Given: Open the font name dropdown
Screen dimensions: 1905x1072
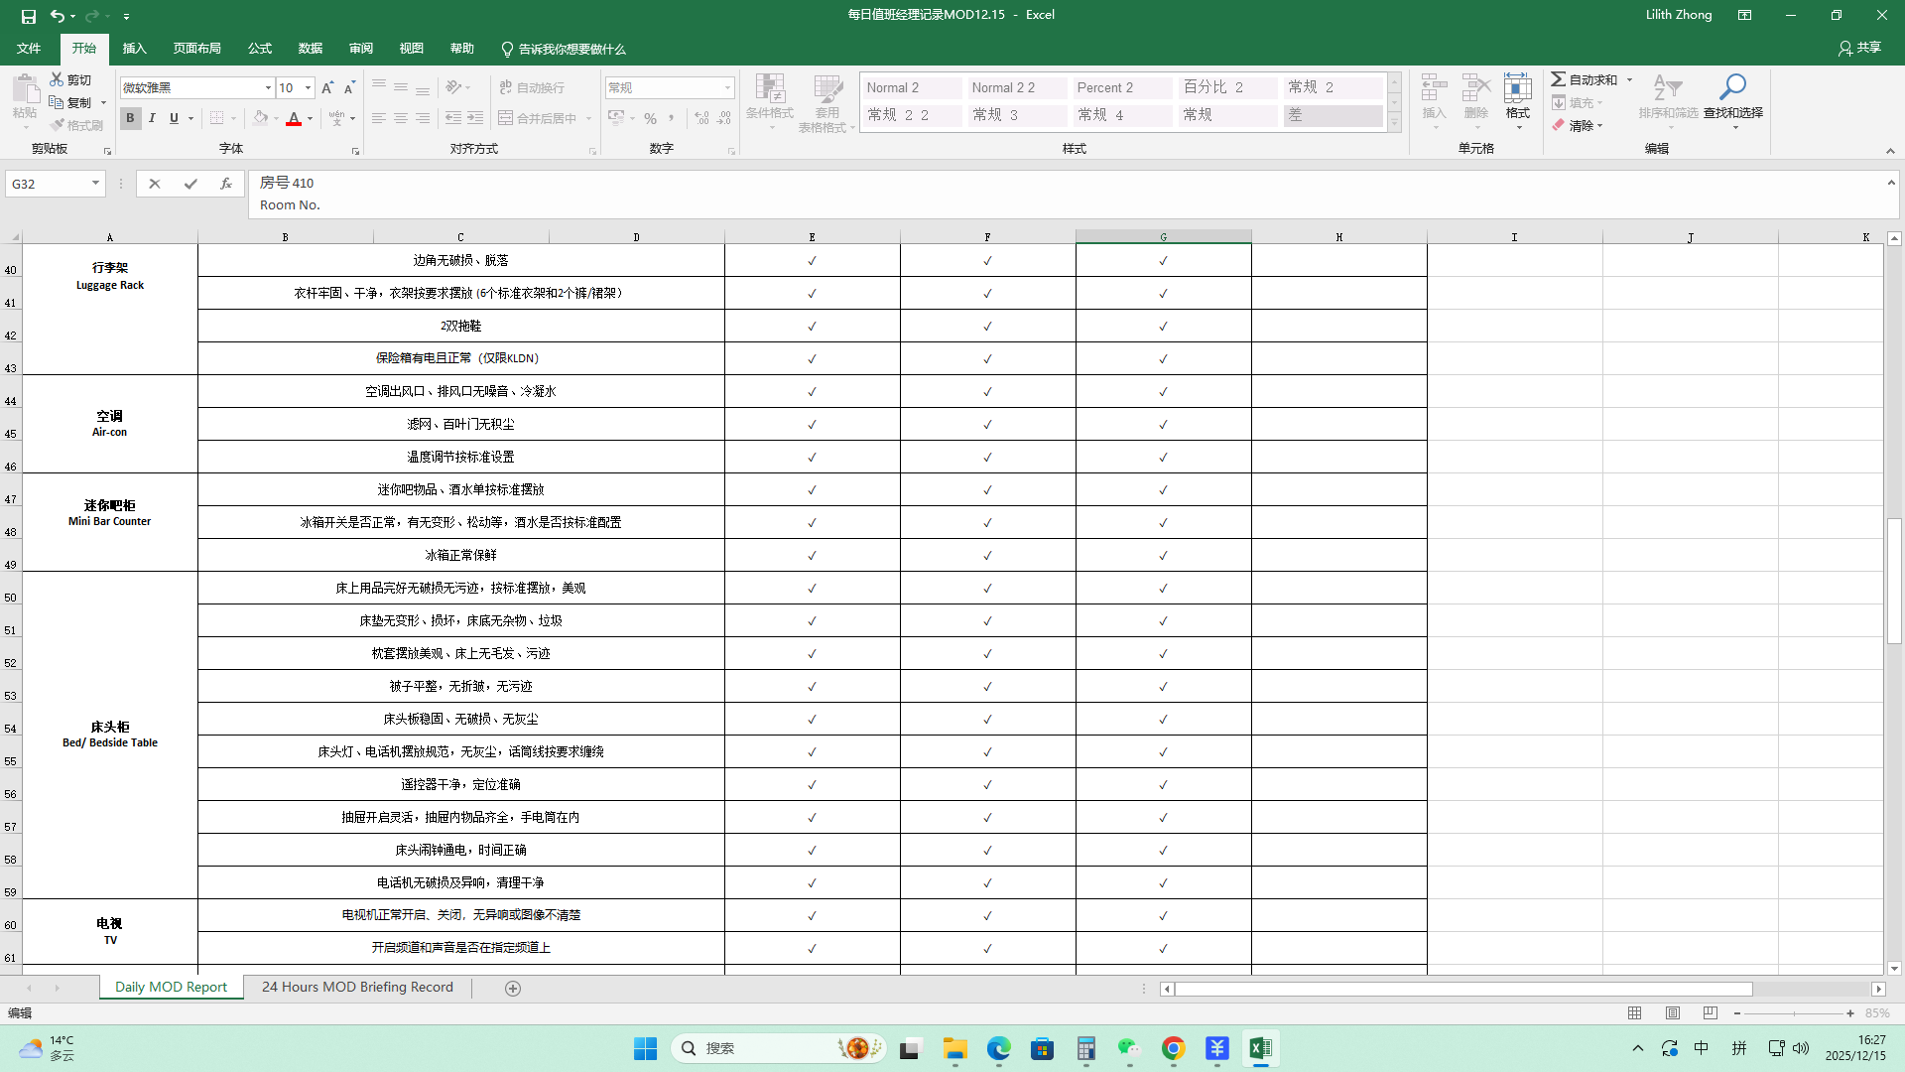Looking at the screenshot, I should click(268, 88).
